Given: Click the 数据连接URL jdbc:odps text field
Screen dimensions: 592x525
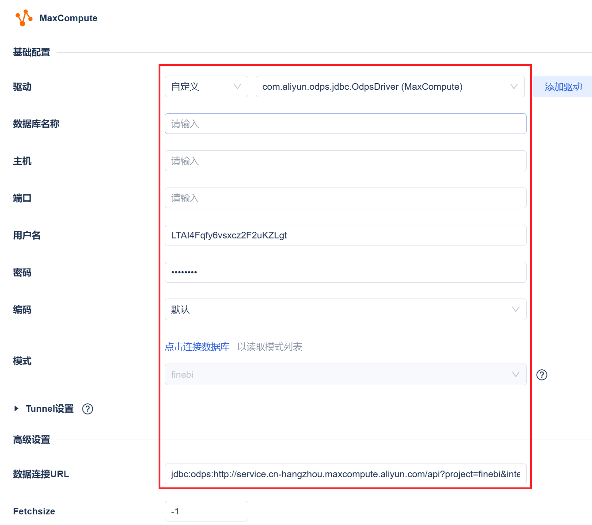Looking at the screenshot, I should click(345, 474).
